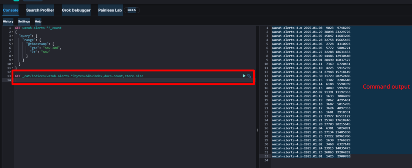Select output row wazuh-alerts-4.x-2025.01.06
The image size is (412, 168).
pos(311,44)
